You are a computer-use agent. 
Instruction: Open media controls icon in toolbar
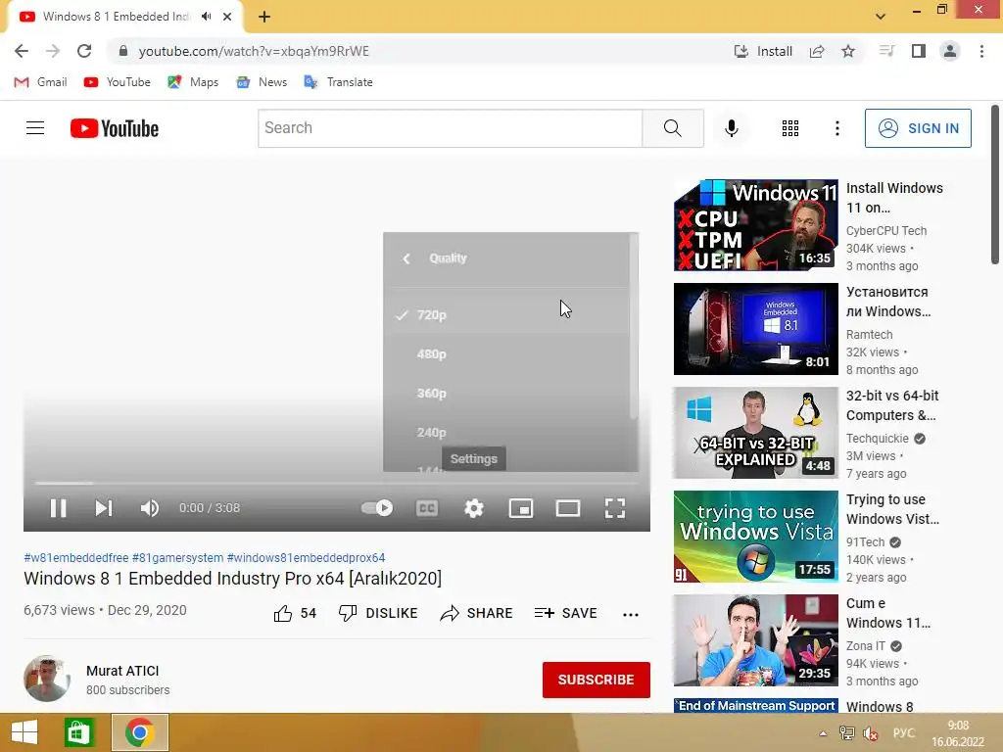(x=886, y=51)
